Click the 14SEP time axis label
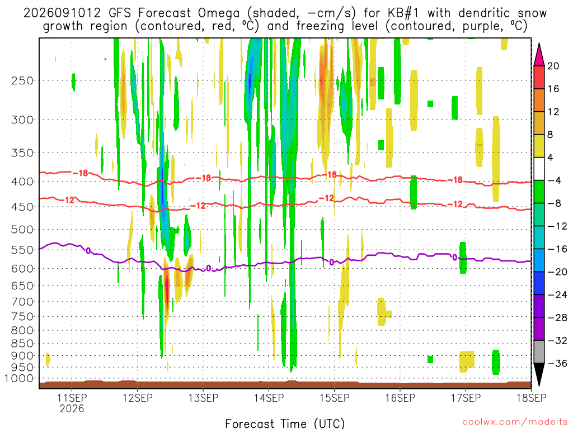Image resolution: width=573 pixels, height=429 pixels. (x=269, y=398)
